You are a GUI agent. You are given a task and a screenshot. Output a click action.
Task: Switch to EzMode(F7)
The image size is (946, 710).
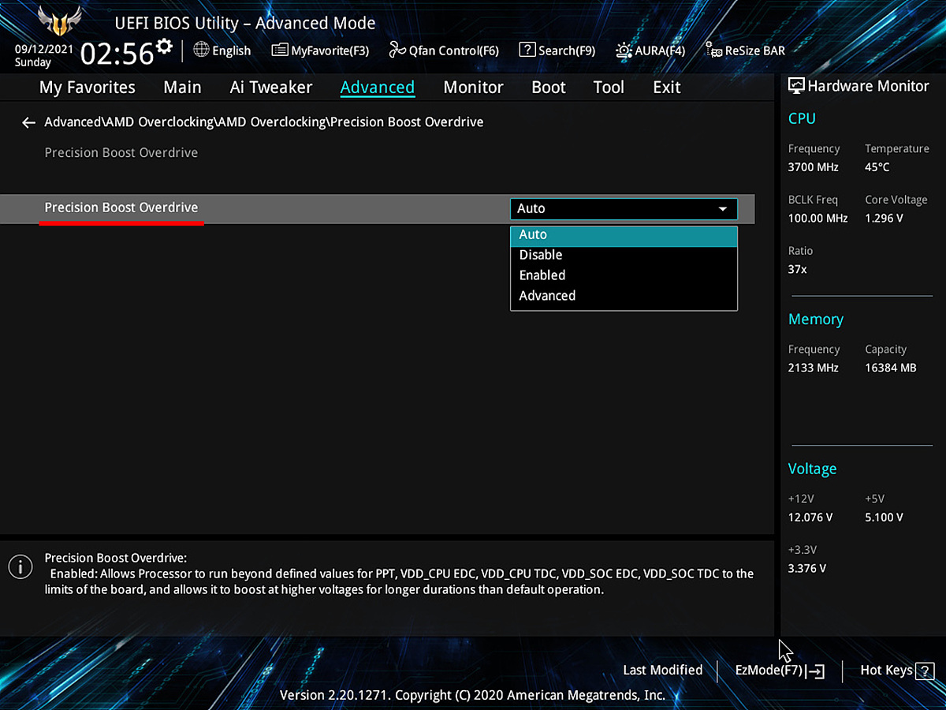(x=780, y=671)
